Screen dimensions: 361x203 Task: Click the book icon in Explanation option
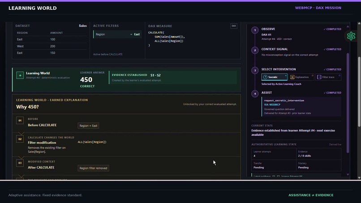coord(292,77)
